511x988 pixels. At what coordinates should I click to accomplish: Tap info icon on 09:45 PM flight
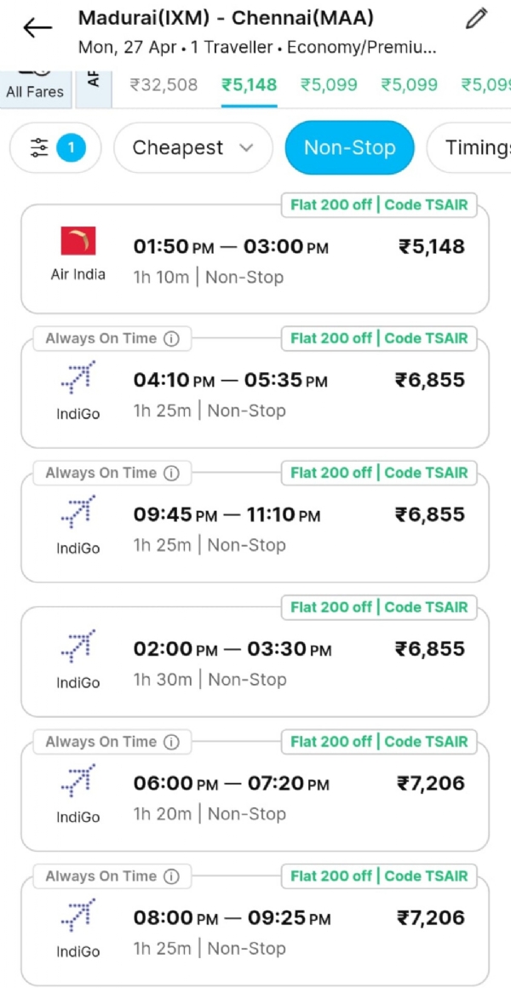point(171,474)
